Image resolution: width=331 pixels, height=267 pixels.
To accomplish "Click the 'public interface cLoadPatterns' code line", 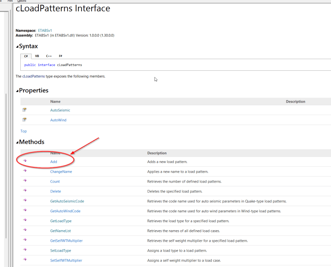I will tap(53, 65).
